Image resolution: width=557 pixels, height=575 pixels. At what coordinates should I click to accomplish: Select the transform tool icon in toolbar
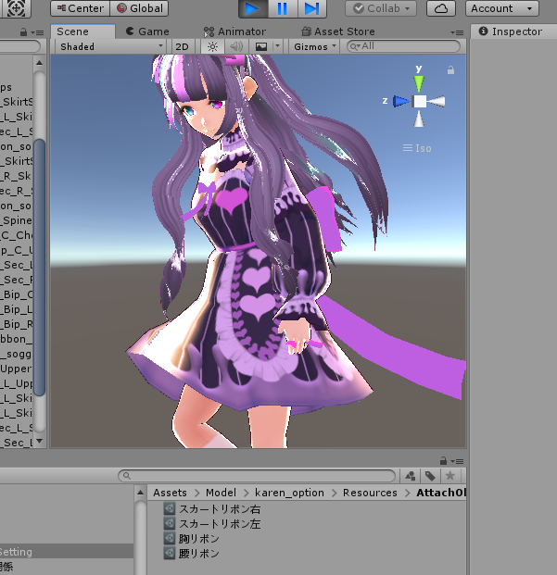(x=16, y=8)
